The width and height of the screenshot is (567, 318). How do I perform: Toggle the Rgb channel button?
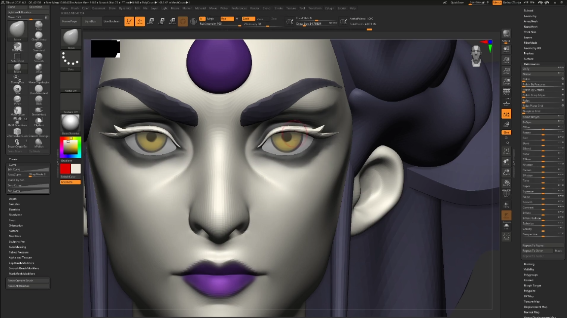227,19
